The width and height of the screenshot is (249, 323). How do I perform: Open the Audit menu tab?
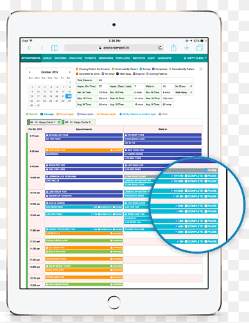[x=151, y=58]
